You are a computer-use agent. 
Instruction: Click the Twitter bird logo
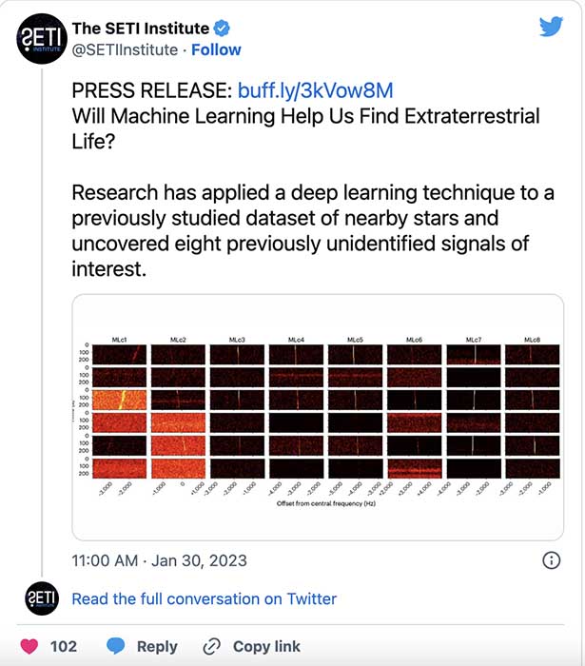(551, 27)
